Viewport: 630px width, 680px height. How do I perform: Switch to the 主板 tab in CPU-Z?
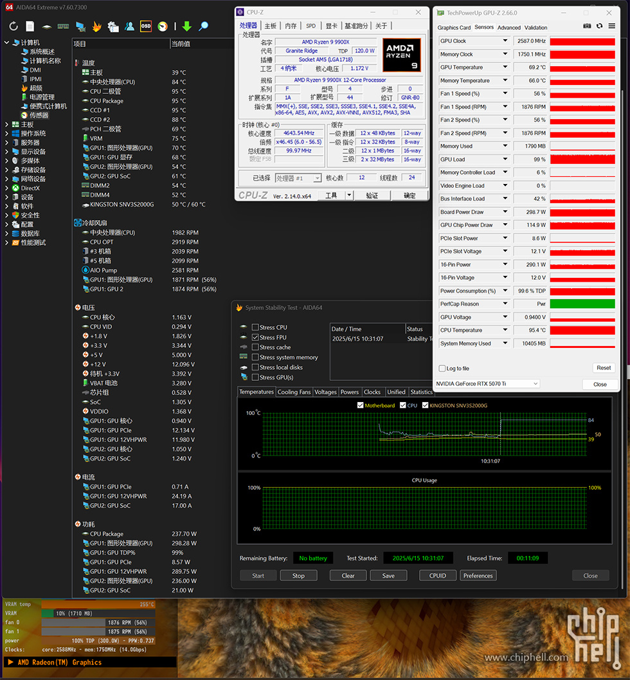271,26
